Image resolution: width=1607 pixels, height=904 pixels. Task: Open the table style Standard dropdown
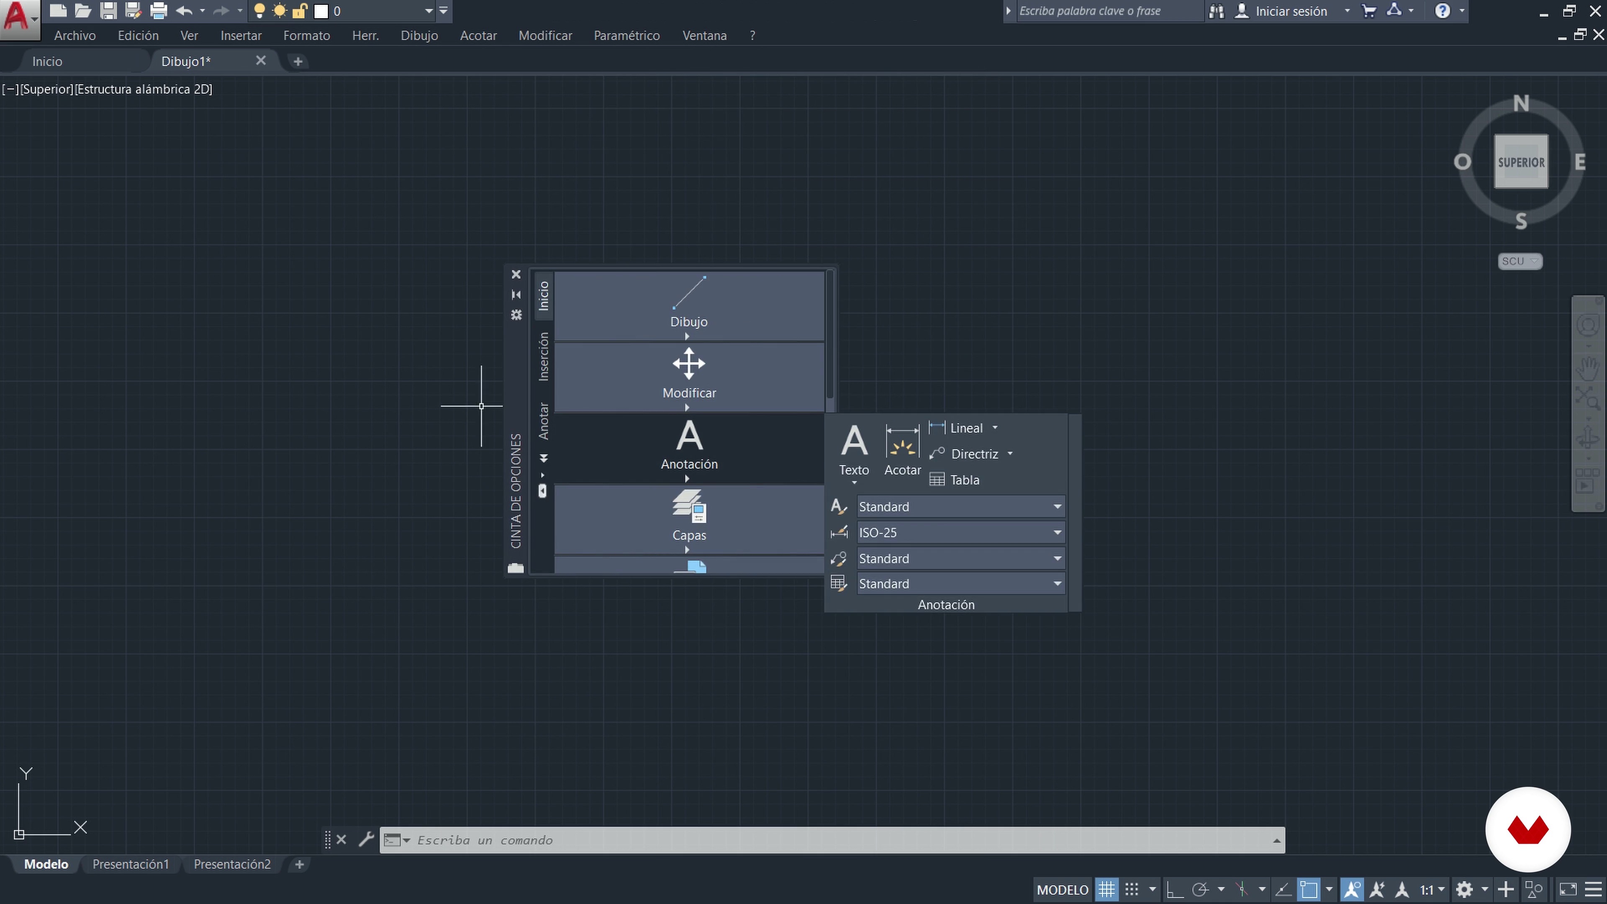point(961,583)
